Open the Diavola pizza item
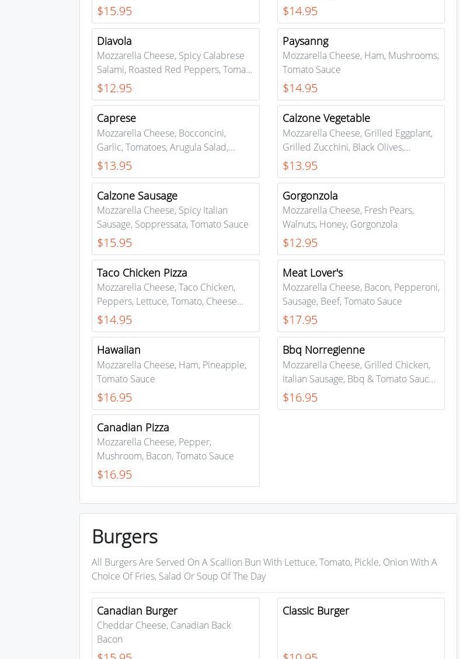This screenshot has width=460, height=659. (x=175, y=64)
